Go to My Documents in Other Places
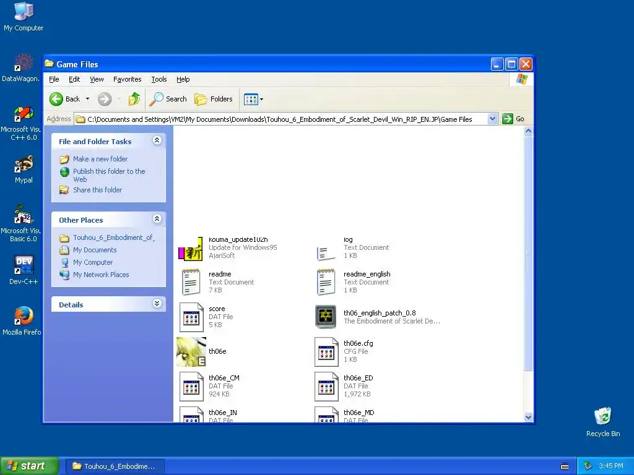The height and width of the screenshot is (475, 634). [95, 250]
